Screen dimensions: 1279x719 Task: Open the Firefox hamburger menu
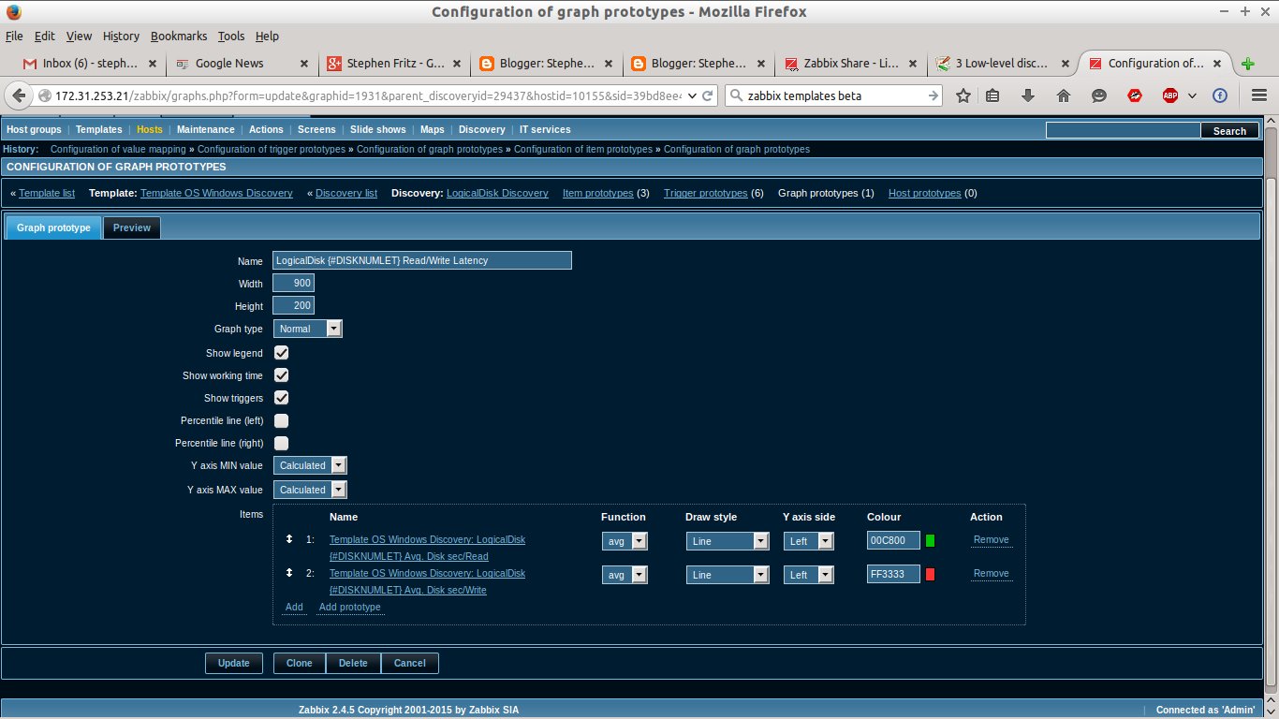pyautogui.click(x=1257, y=95)
